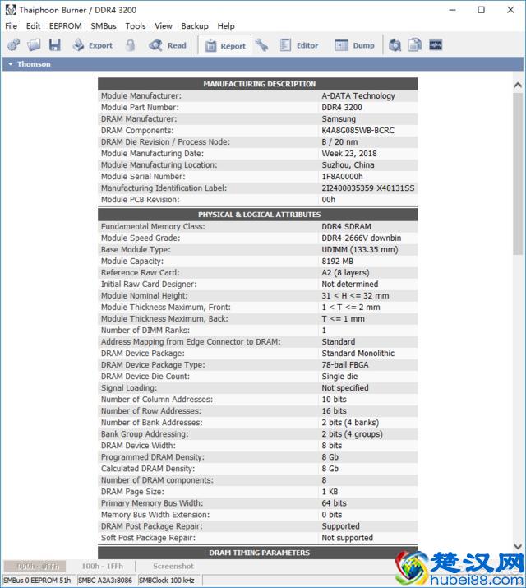Open the Backup menu

(x=195, y=25)
